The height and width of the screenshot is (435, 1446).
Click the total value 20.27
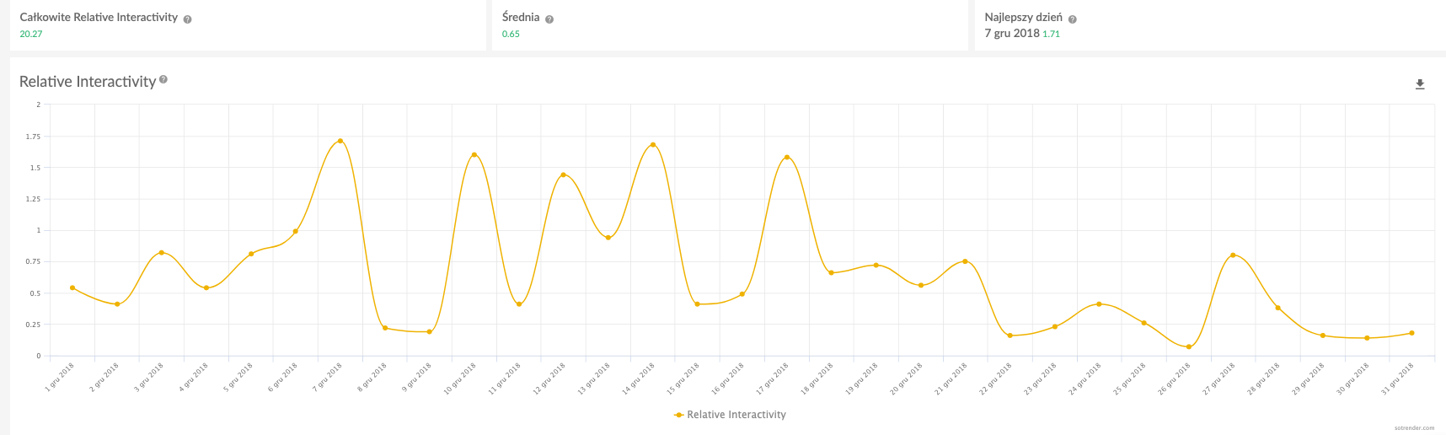[x=31, y=35]
